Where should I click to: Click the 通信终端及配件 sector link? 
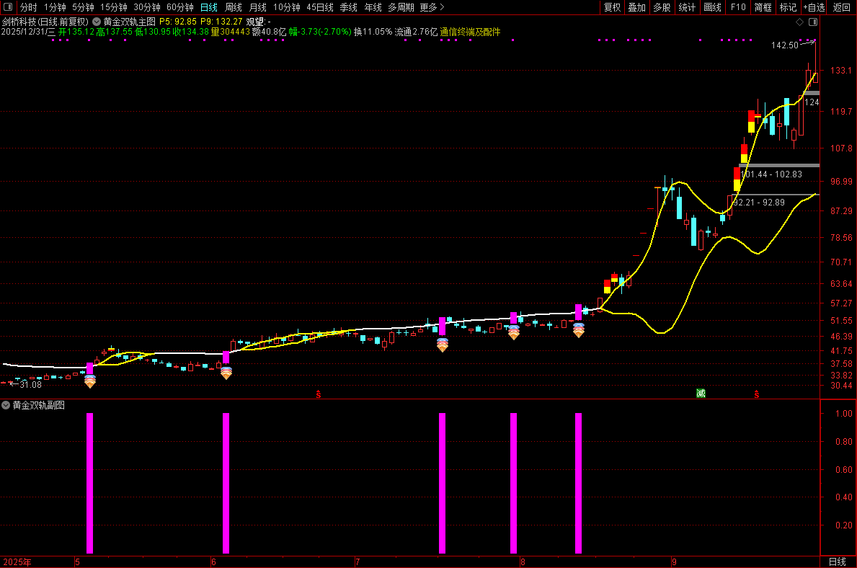[470, 32]
